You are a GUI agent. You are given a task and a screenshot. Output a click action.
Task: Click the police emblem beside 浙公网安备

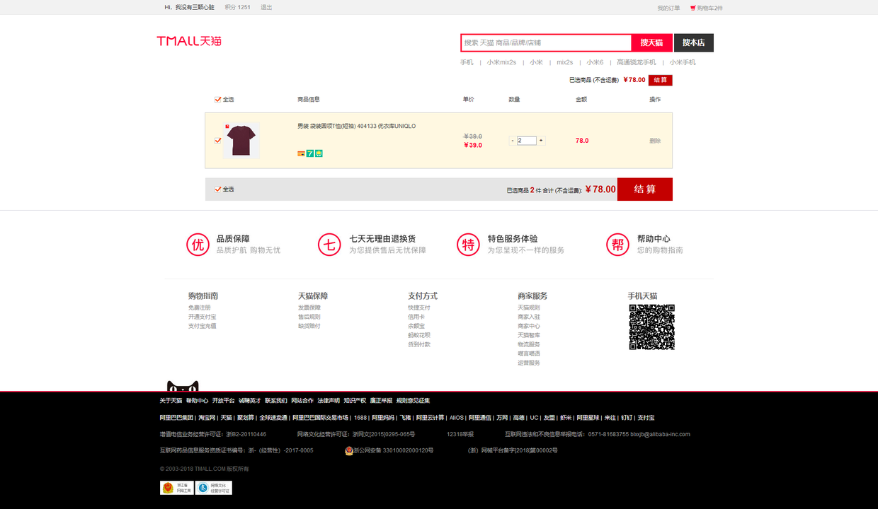[x=349, y=450]
